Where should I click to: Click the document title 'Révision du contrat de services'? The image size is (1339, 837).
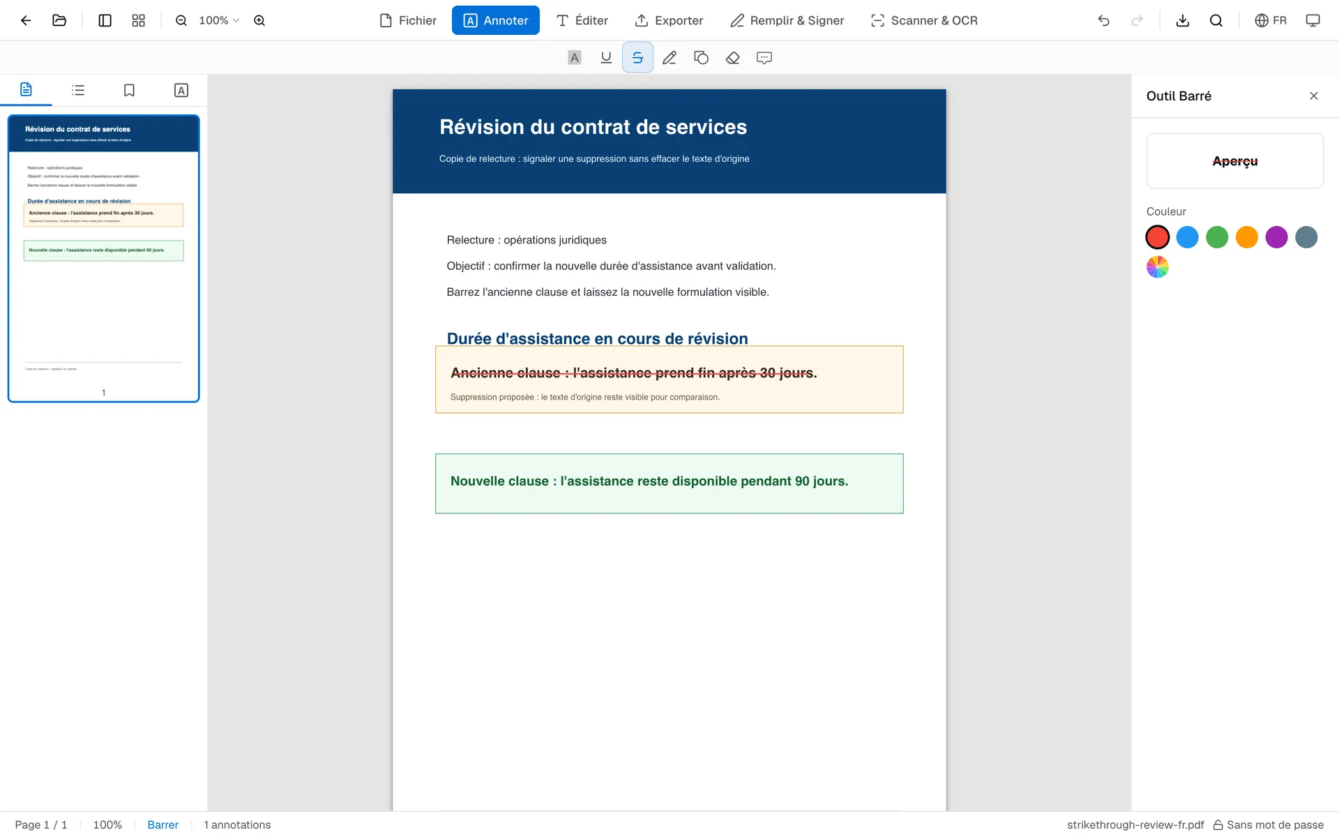tap(593, 127)
